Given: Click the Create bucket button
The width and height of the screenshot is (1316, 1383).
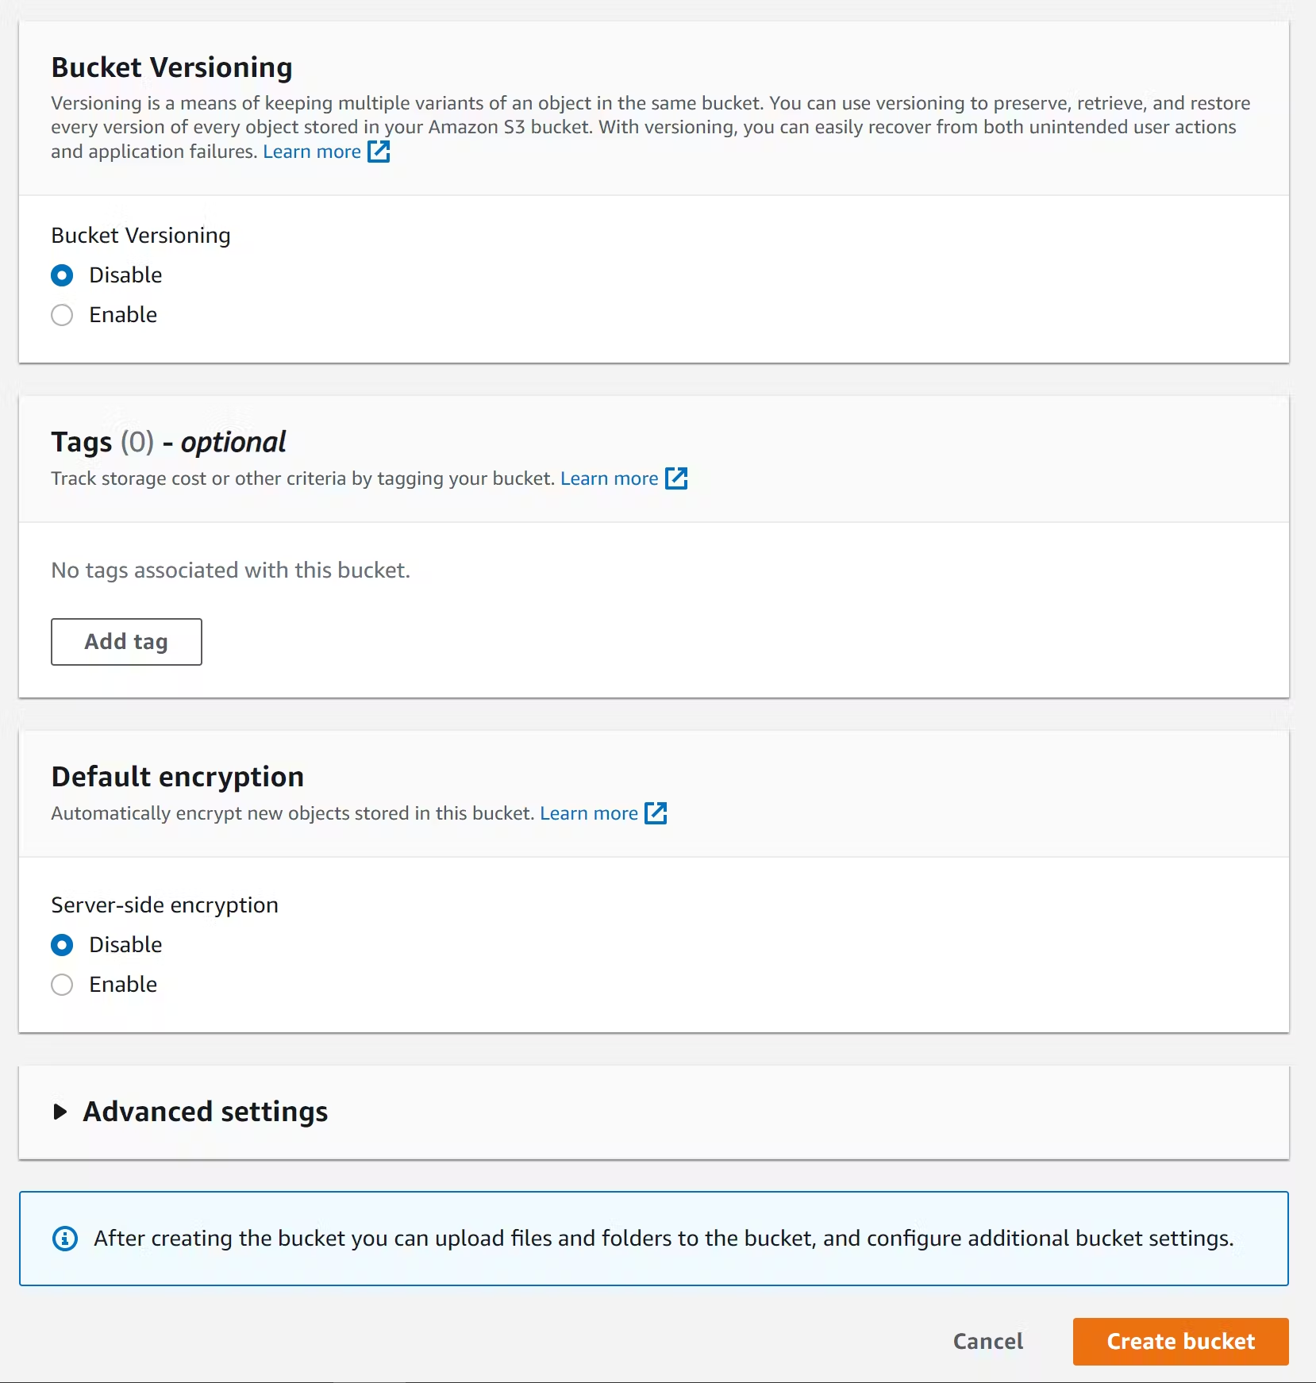Looking at the screenshot, I should tap(1180, 1342).
